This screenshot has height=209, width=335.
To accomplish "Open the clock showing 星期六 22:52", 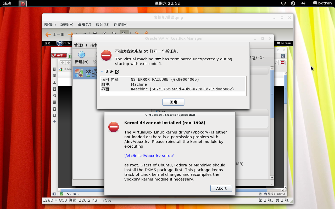I will [167, 3].
